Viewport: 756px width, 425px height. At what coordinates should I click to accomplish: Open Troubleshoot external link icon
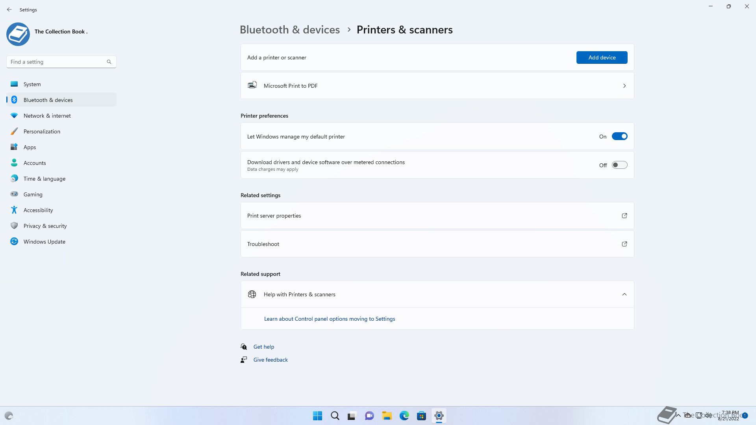coord(624,244)
